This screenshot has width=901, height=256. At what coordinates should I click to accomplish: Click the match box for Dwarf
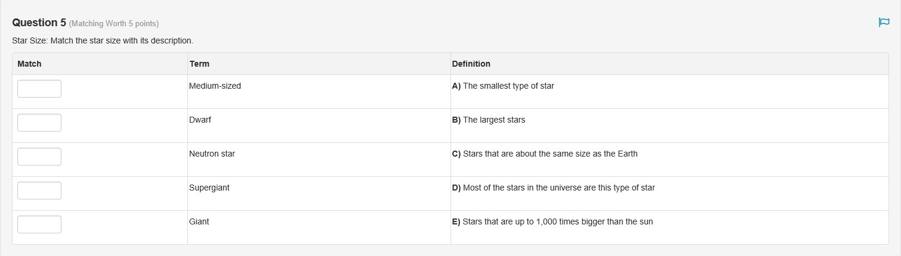tap(39, 123)
